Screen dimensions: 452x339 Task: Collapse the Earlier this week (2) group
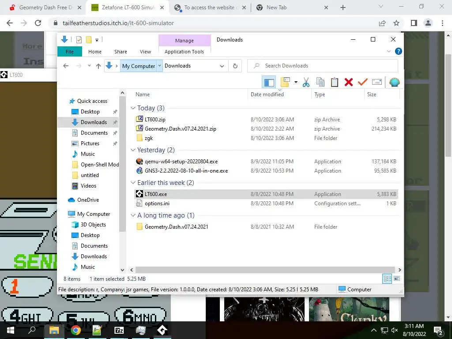[133, 182]
